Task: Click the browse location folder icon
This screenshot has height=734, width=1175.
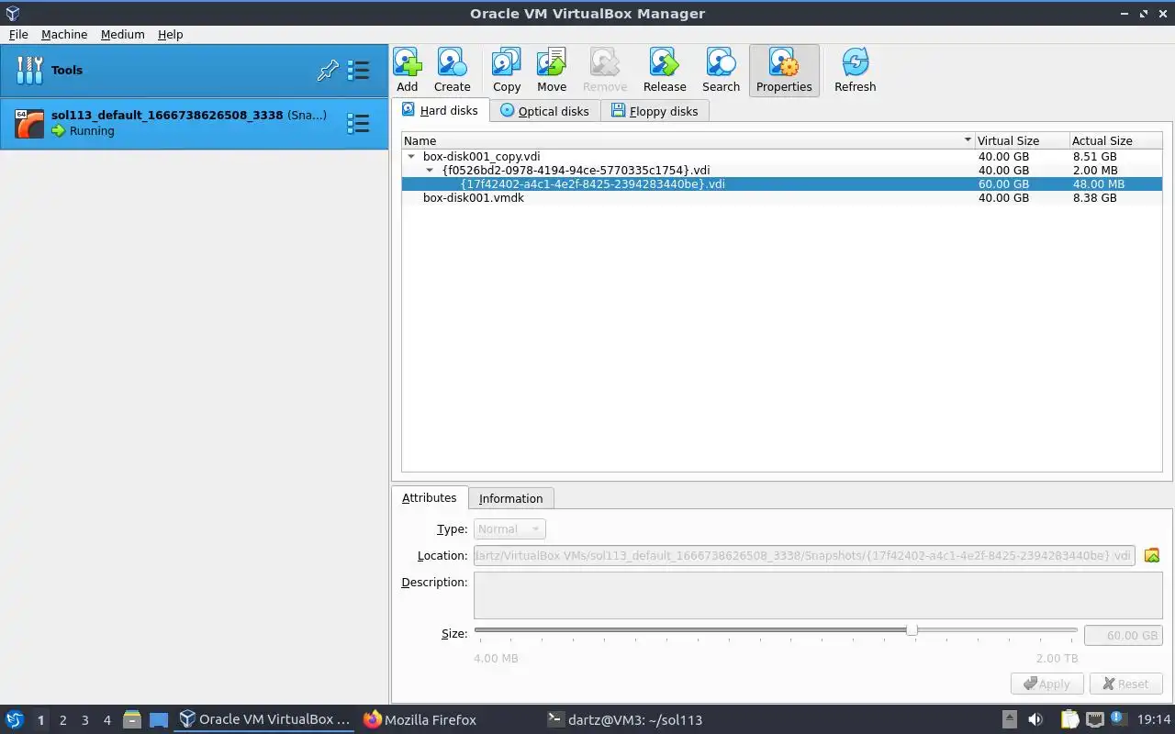Action: [x=1152, y=555]
